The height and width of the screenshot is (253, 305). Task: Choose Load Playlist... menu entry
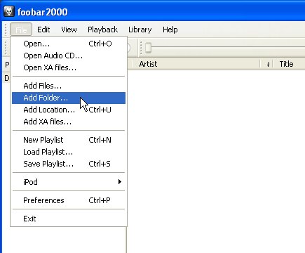[x=69, y=152]
